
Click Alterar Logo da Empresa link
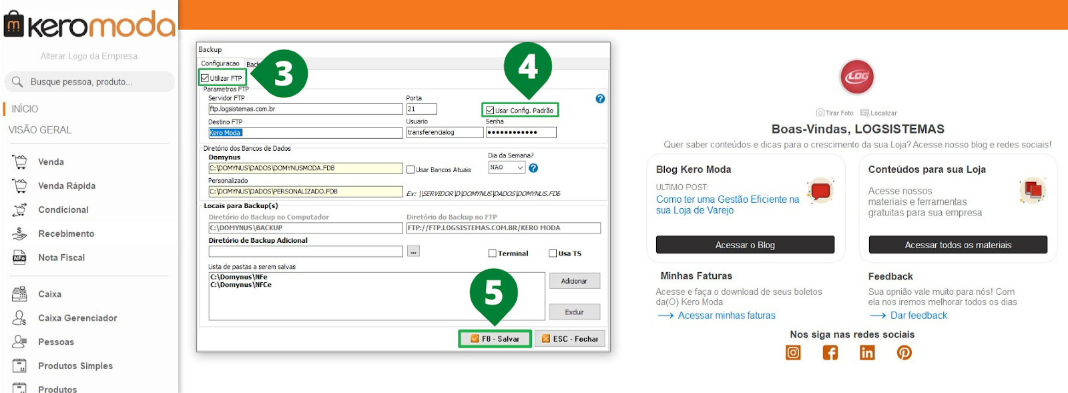[x=89, y=56]
